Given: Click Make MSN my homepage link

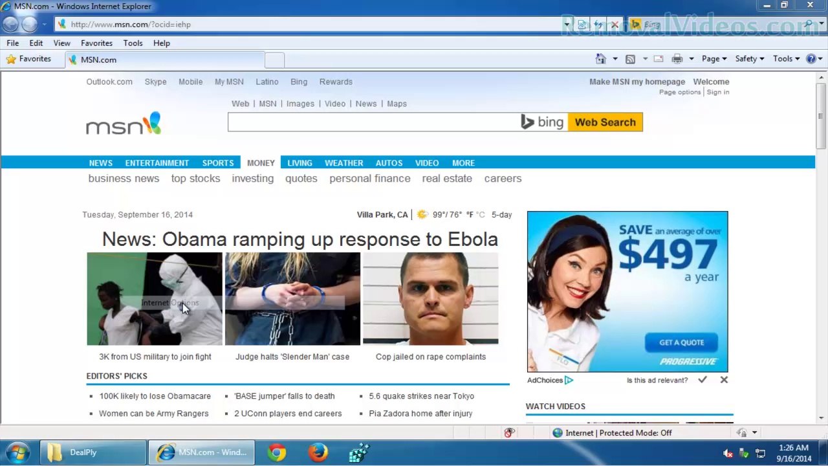Looking at the screenshot, I should (x=637, y=82).
